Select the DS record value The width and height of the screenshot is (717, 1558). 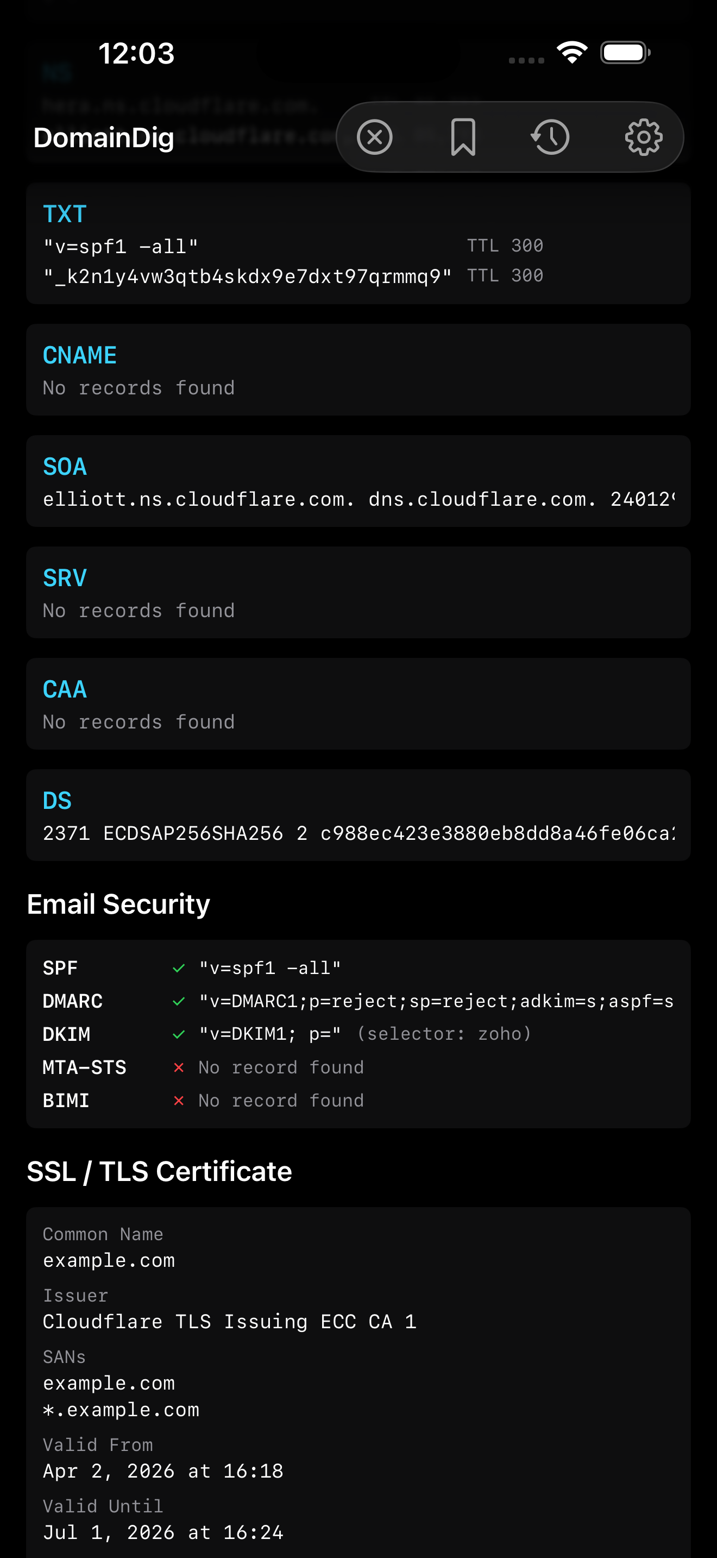coord(358,833)
